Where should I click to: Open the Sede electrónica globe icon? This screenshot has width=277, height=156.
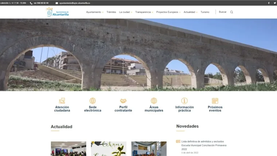93,101
